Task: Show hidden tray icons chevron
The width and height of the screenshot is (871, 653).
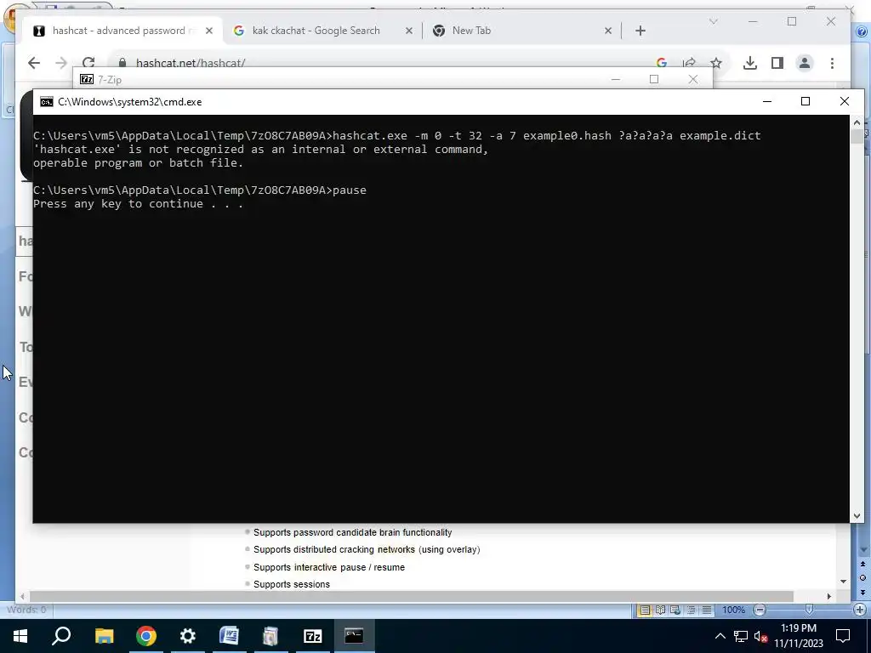Action: 720,636
